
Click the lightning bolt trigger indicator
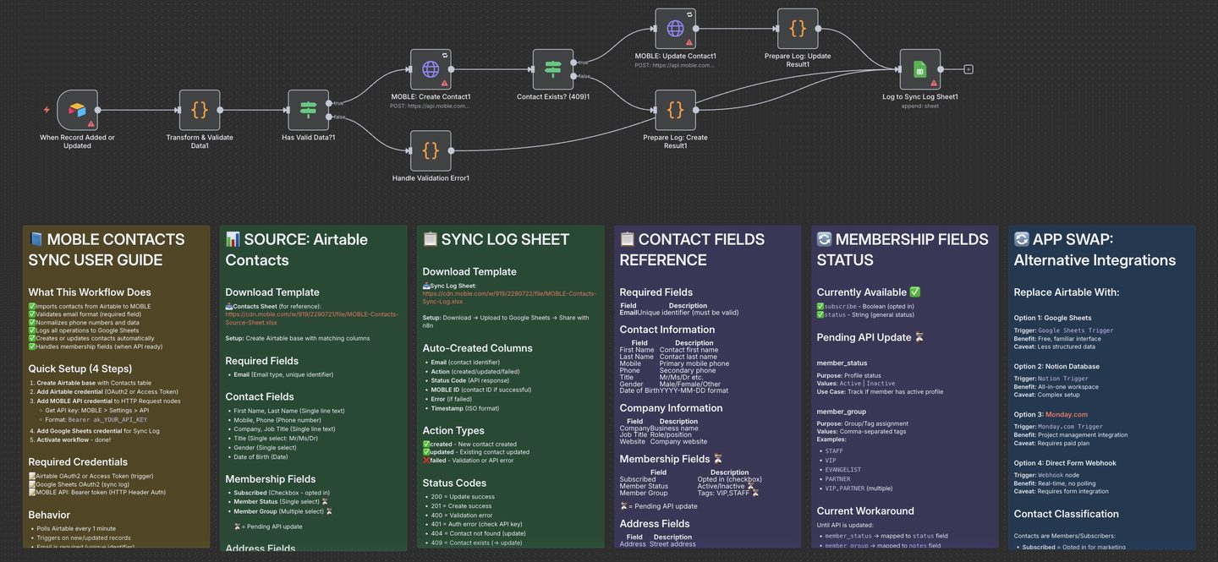click(x=47, y=110)
